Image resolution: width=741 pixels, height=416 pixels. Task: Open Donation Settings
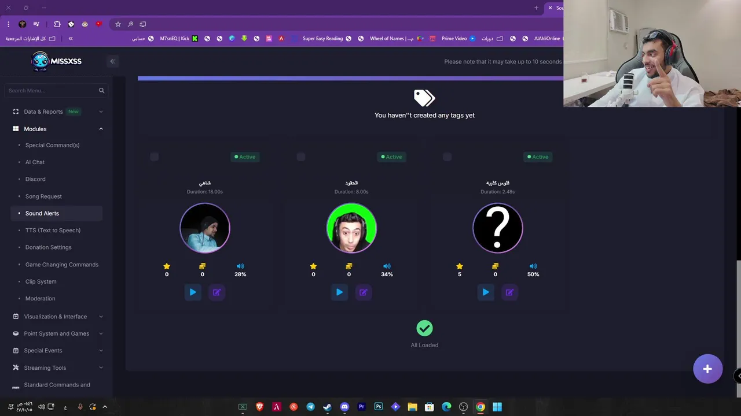[49, 247]
